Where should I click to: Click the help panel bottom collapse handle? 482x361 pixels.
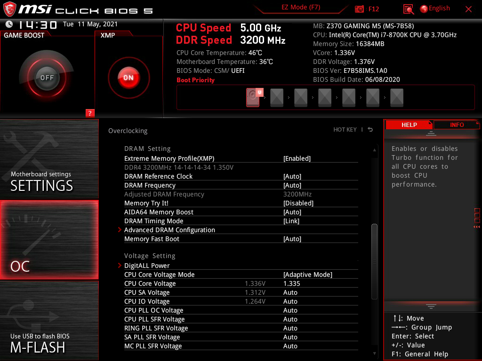(x=431, y=306)
